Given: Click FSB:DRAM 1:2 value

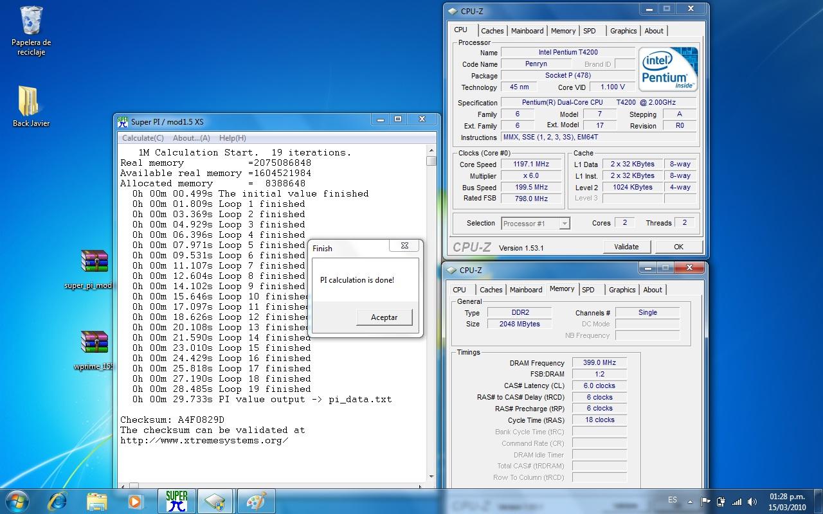Looking at the screenshot, I should click(599, 374).
